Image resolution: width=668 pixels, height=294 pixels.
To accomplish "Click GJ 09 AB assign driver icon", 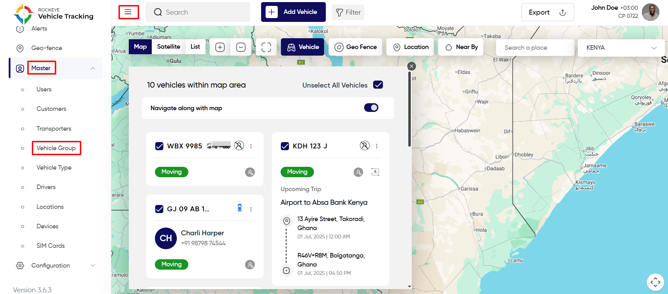I will click(250, 265).
